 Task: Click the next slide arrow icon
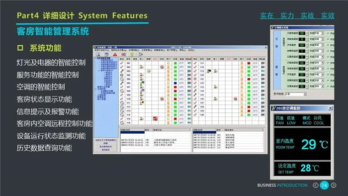click(334, 185)
